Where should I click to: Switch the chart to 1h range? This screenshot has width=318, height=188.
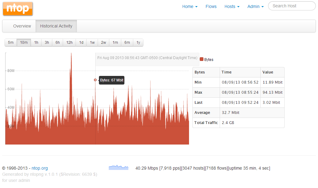[x=36, y=43]
